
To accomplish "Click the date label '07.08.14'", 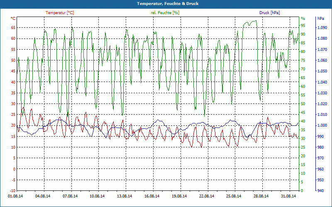I will tap(70, 196).
